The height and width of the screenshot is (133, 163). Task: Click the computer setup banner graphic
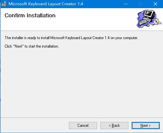[x=149, y=19]
